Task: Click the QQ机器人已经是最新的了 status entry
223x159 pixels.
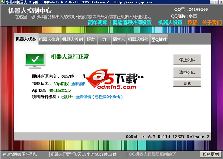Action: (x=152, y=154)
